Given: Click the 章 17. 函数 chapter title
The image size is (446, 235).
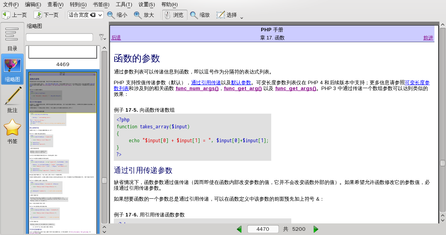Looking at the screenshot, I should (x=272, y=38).
